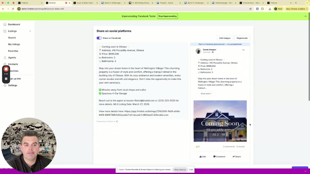The width and height of the screenshot is (310, 174).
Task: Expand Show more in the post preview
Action: (x=206, y=93)
